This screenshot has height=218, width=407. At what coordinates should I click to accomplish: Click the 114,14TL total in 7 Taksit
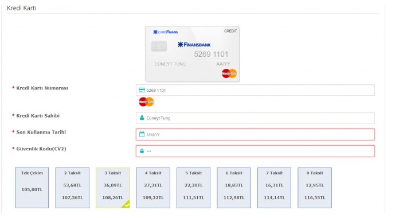pos(275,198)
